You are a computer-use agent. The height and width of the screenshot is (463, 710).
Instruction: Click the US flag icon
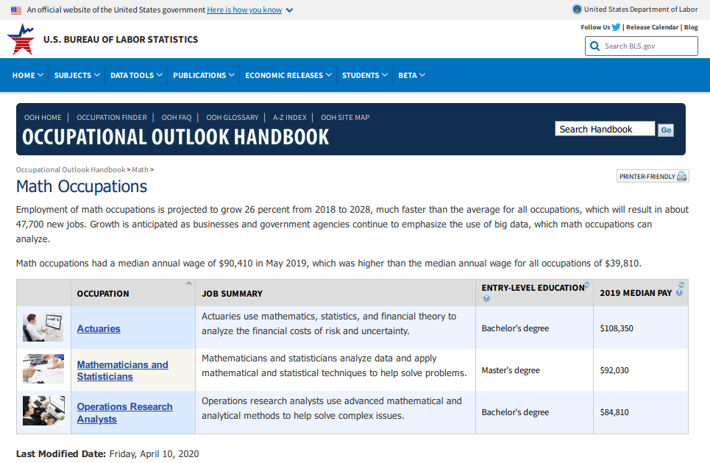click(x=16, y=10)
